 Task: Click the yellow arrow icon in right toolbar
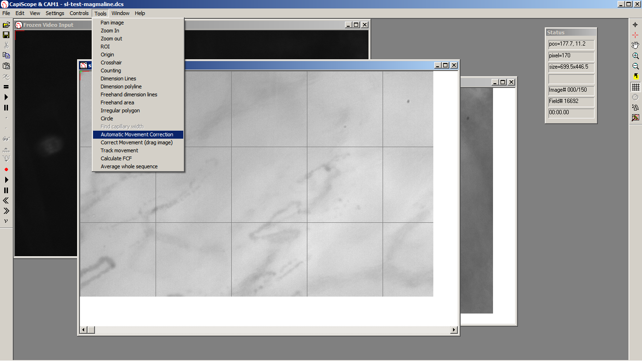pyautogui.click(x=635, y=76)
